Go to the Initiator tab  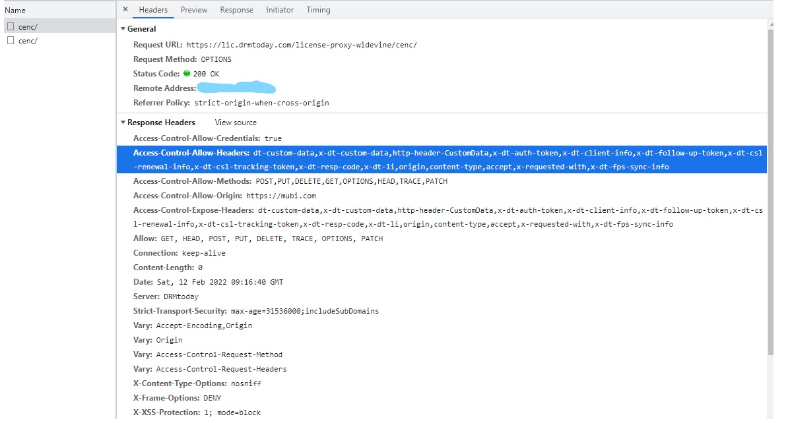(x=279, y=9)
